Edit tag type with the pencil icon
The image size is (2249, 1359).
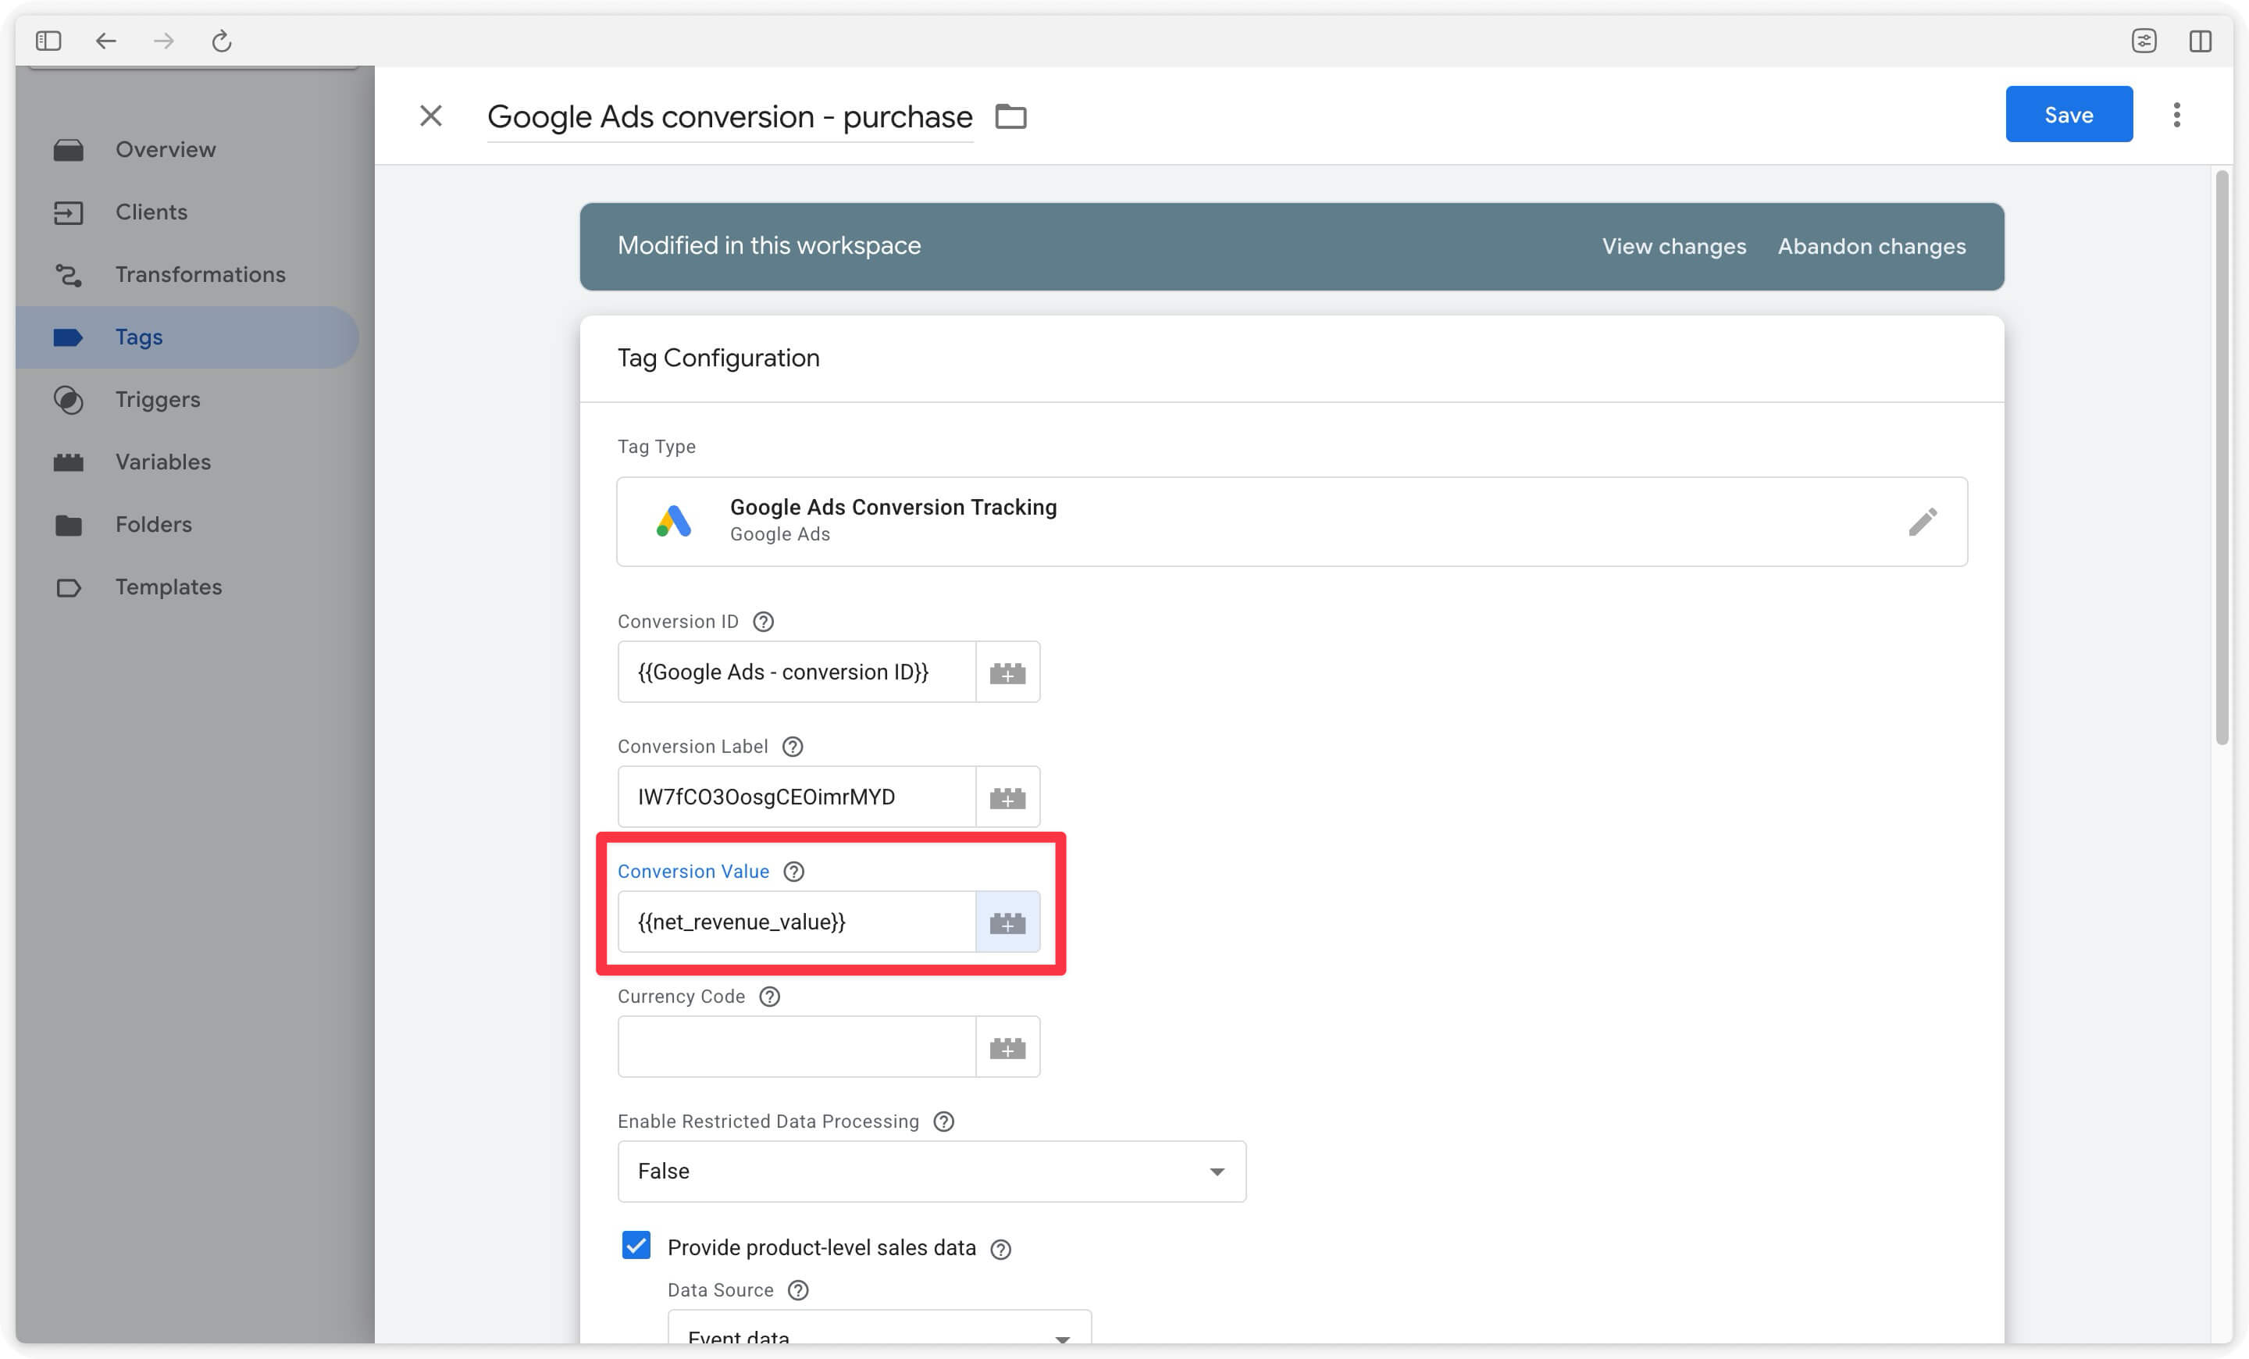1923,522
